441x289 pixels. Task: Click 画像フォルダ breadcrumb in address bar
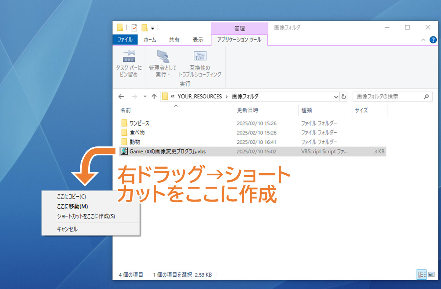click(245, 97)
